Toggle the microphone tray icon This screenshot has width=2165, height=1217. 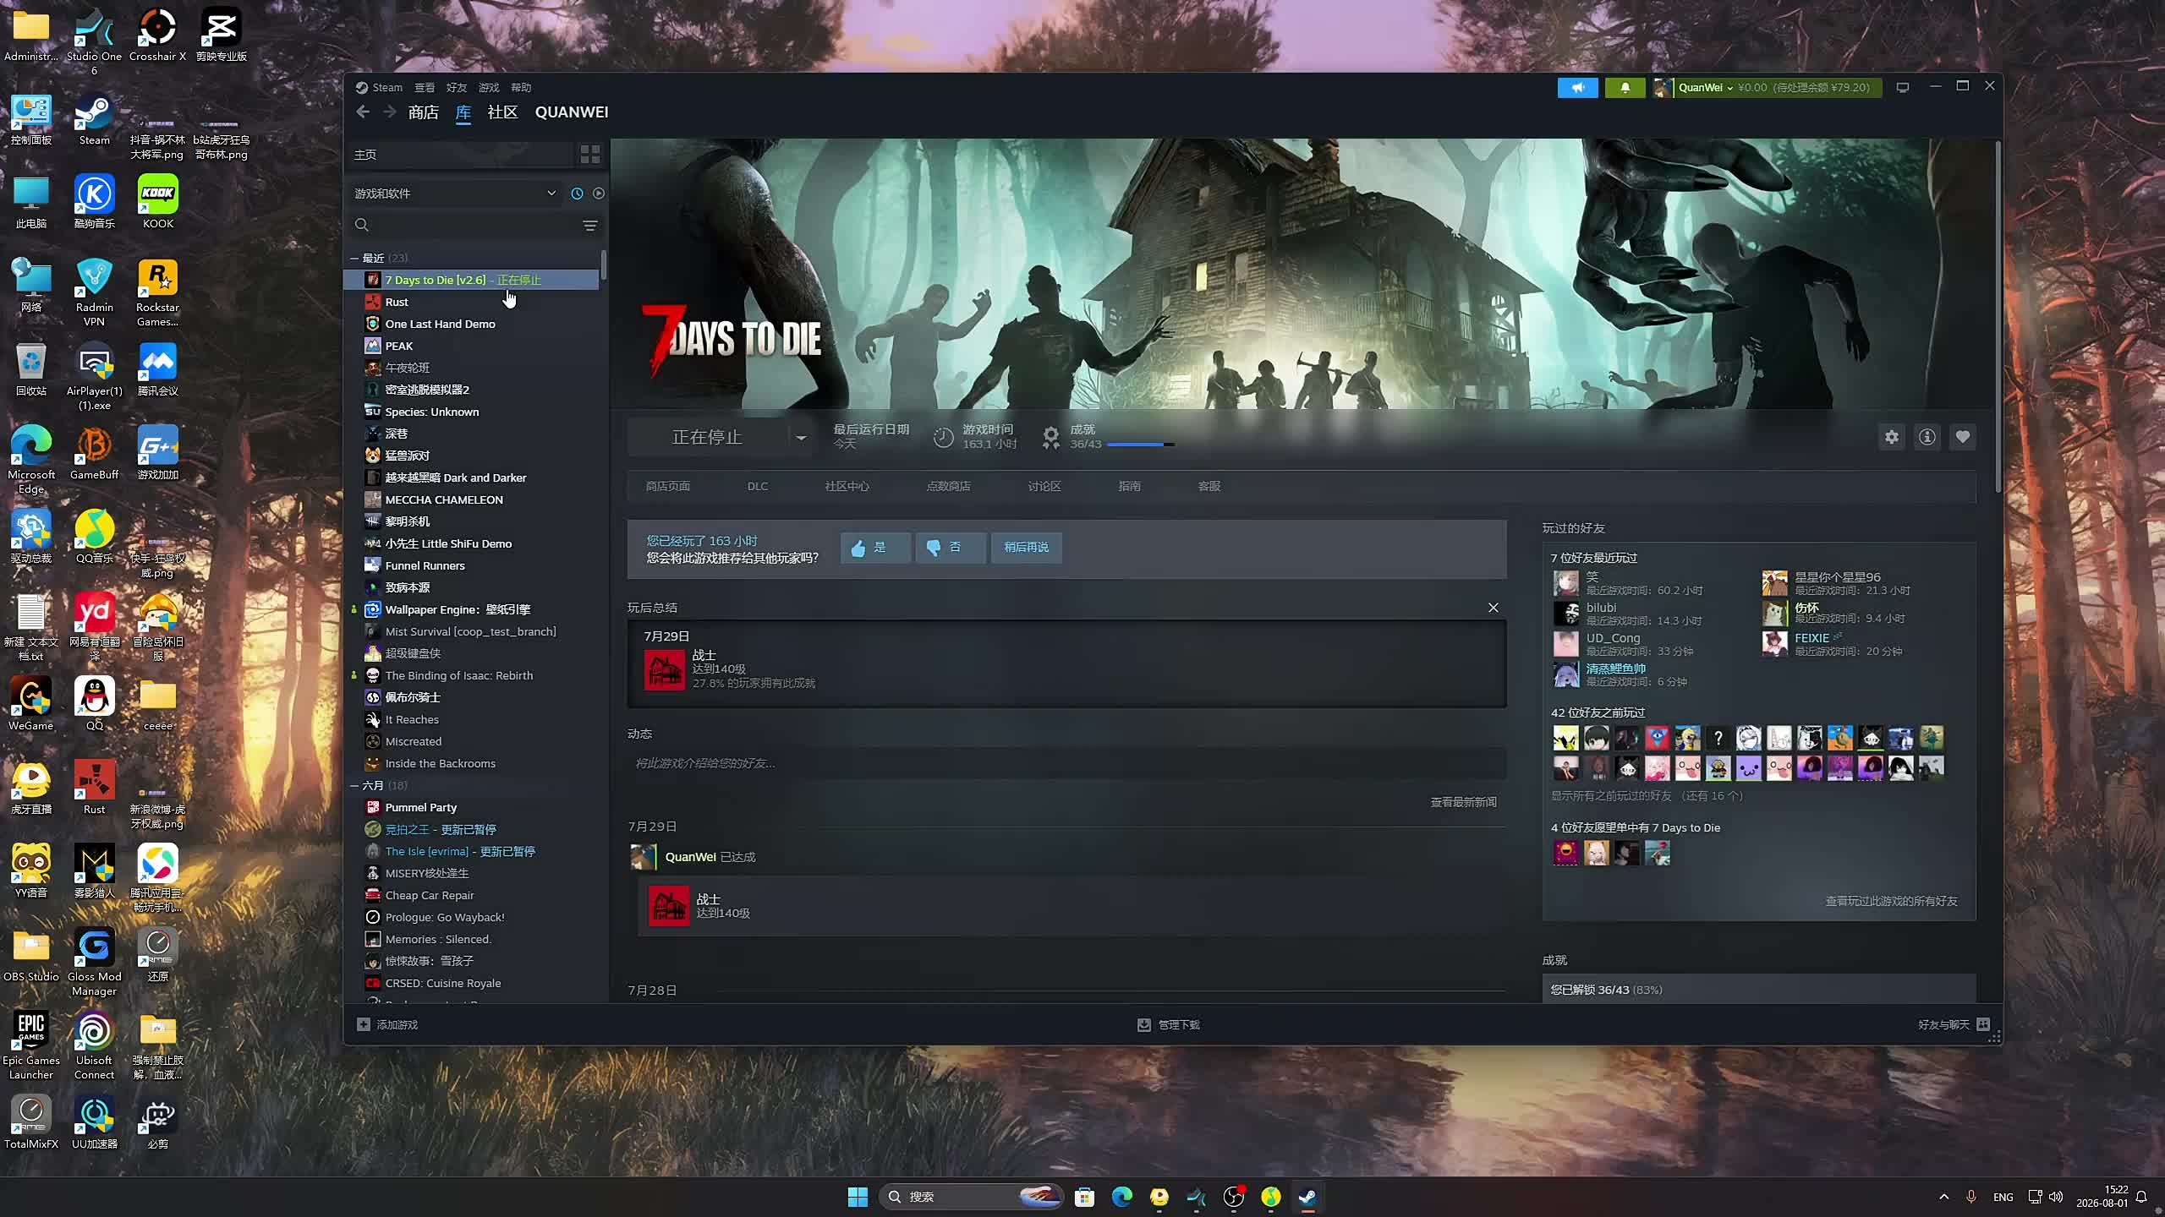[x=1970, y=1197]
